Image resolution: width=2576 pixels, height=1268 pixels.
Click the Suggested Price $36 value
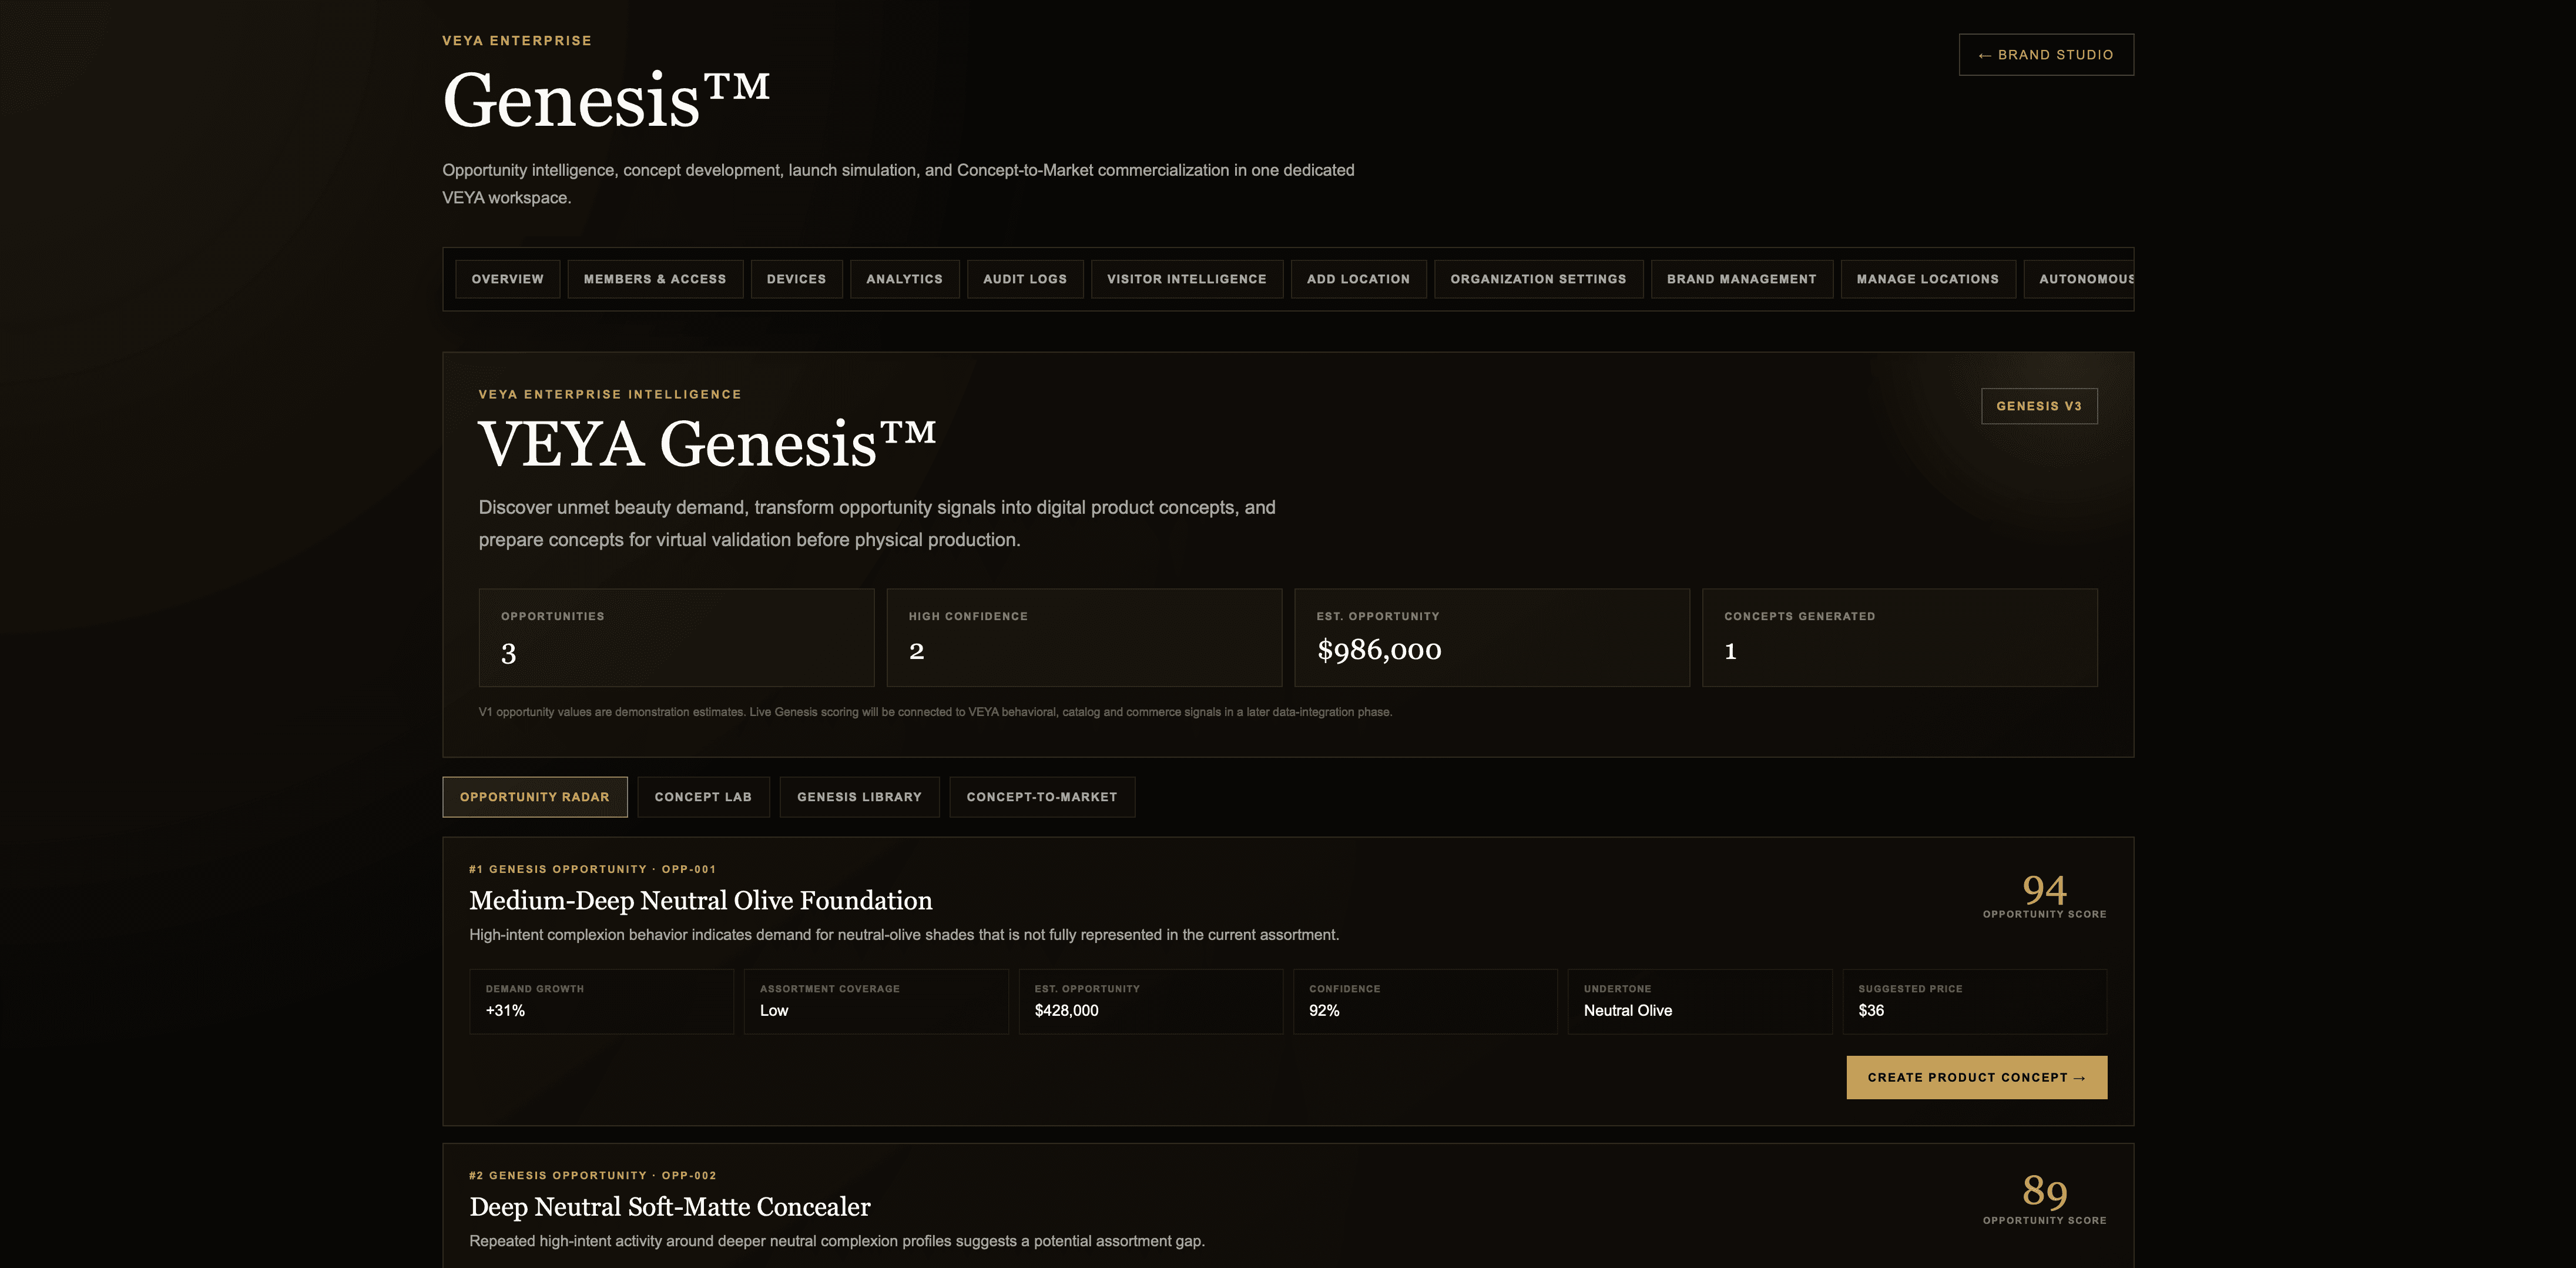(1871, 1011)
